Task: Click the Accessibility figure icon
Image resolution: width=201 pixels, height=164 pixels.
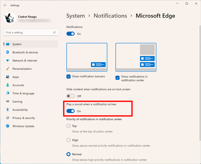Action: (x=7, y=110)
